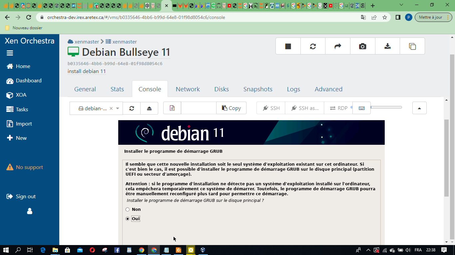Open the Logs tab
Image resolution: width=455 pixels, height=255 pixels.
click(x=293, y=89)
